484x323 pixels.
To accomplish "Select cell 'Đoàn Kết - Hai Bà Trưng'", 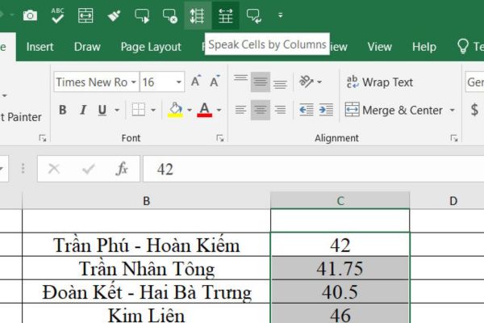I will click(146, 292).
